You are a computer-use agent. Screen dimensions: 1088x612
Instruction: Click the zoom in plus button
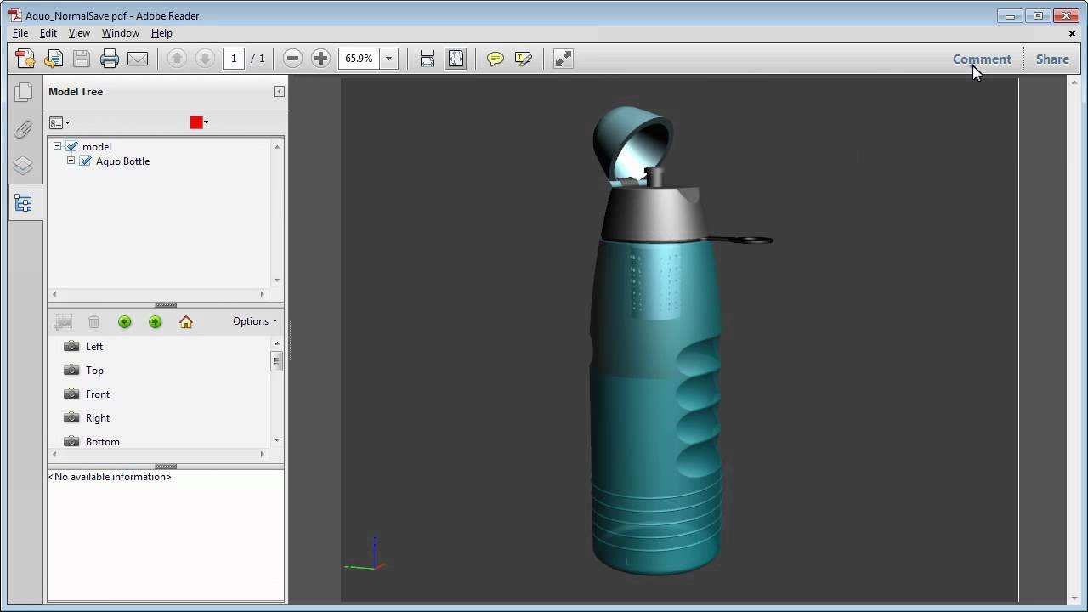pyautogui.click(x=320, y=59)
